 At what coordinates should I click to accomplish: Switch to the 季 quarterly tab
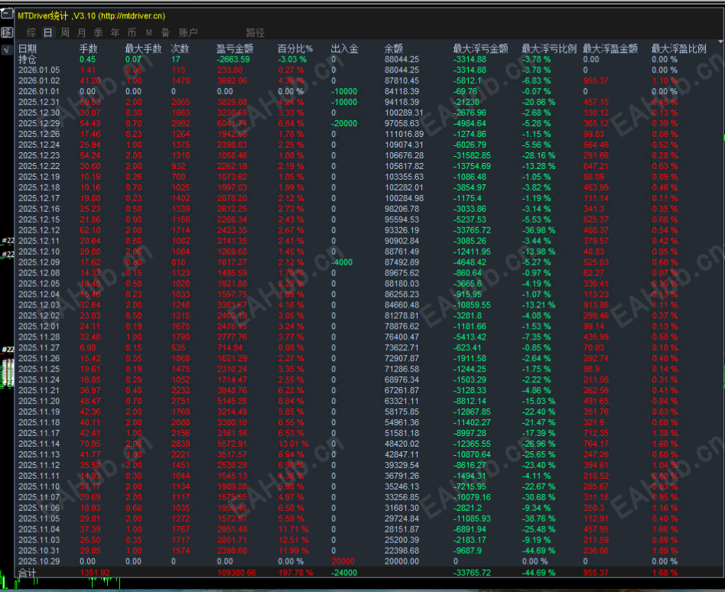(x=99, y=32)
